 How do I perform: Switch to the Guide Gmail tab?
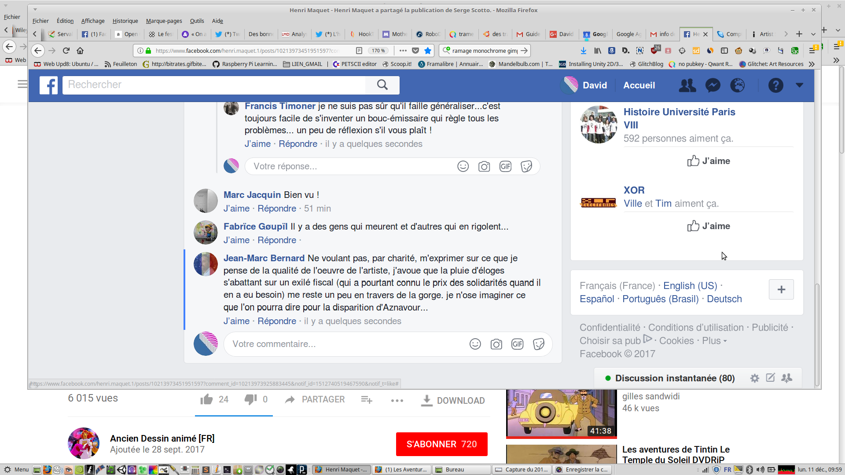[x=529, y=34]
